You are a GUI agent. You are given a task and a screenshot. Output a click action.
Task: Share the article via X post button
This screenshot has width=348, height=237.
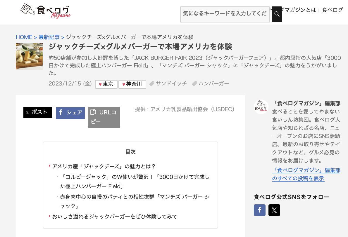click(x=38, y=112)
